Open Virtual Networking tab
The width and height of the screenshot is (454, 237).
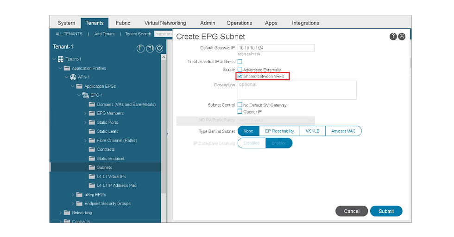point(165,23)
